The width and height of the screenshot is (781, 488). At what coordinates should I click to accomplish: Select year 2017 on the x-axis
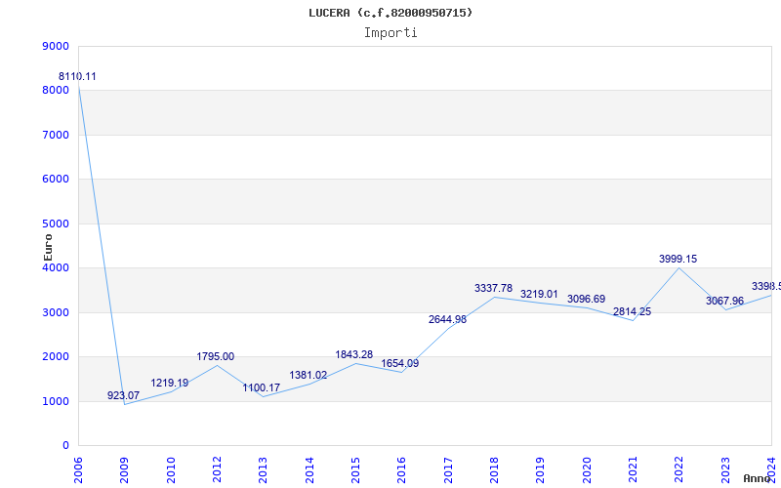[x=448, y=470]
